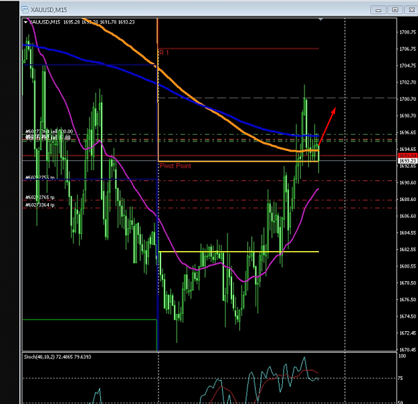The image size is (418, 404).
Task: Select the yellow horizontal line on the chart
Action: 239,252
